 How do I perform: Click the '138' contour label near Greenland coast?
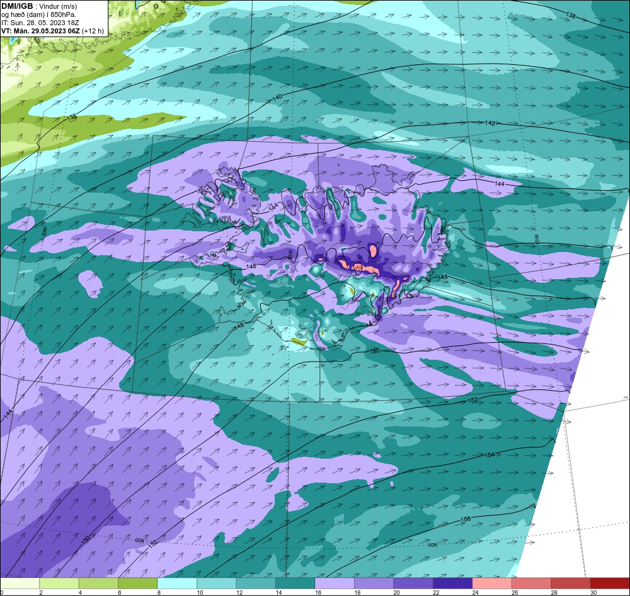tap(72, 117)
